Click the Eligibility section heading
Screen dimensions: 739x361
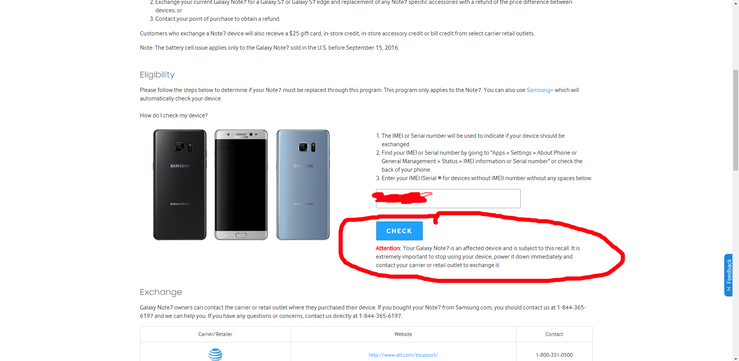157,75
